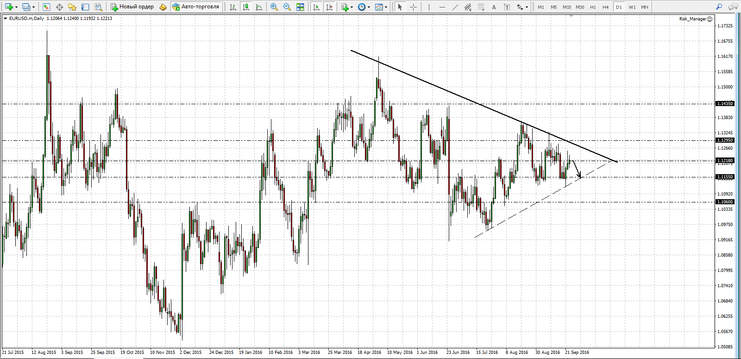741x359 pixels.
Task: Click the small arrow before EURUSD.m,Daily
Action: pyautogui.click(x=5, y=19)
